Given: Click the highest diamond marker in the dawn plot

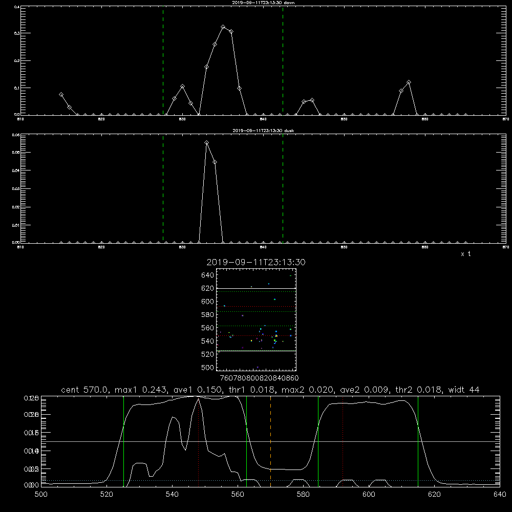Looking at the screenshot, I should pos(223,27).
